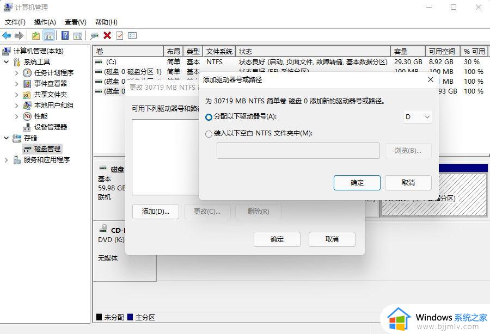
Task: Expand the 事件查看器 tree node
Action: point(16,84)
